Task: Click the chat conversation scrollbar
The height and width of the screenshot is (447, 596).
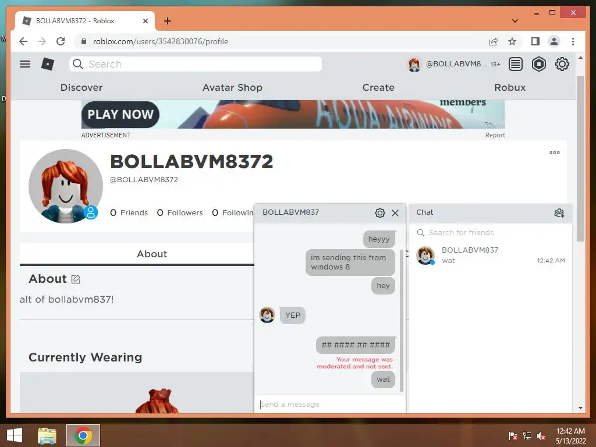Action: pos(402,321)
